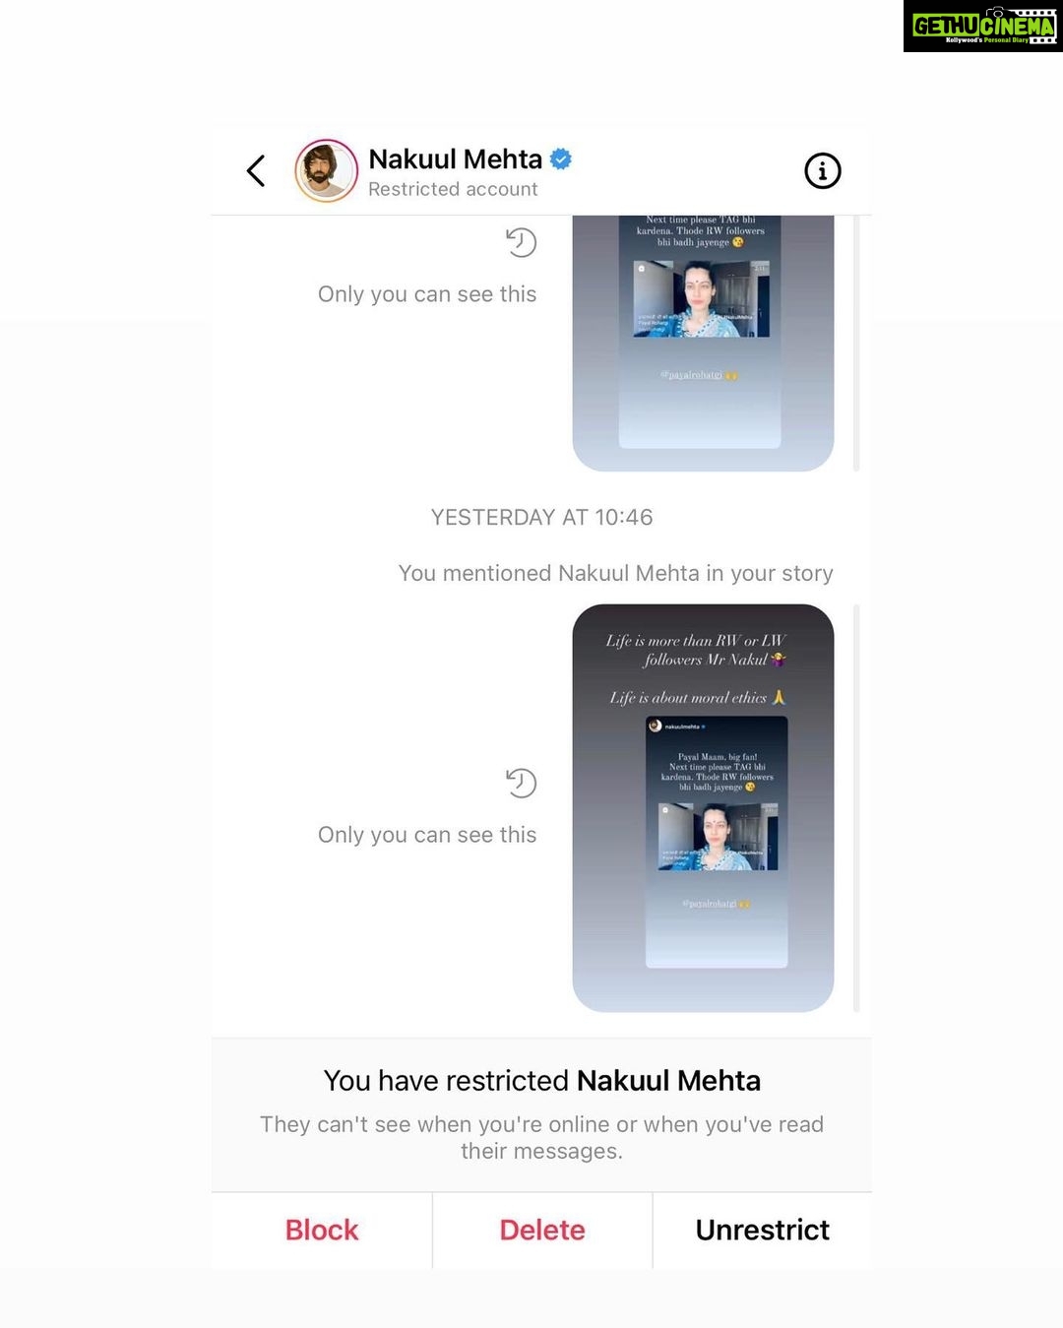This screenshot has height=1328, width=1063.
Task: Click the 'You mentioned Nakuul Mehta in your story' text
Action: [616, 573]
